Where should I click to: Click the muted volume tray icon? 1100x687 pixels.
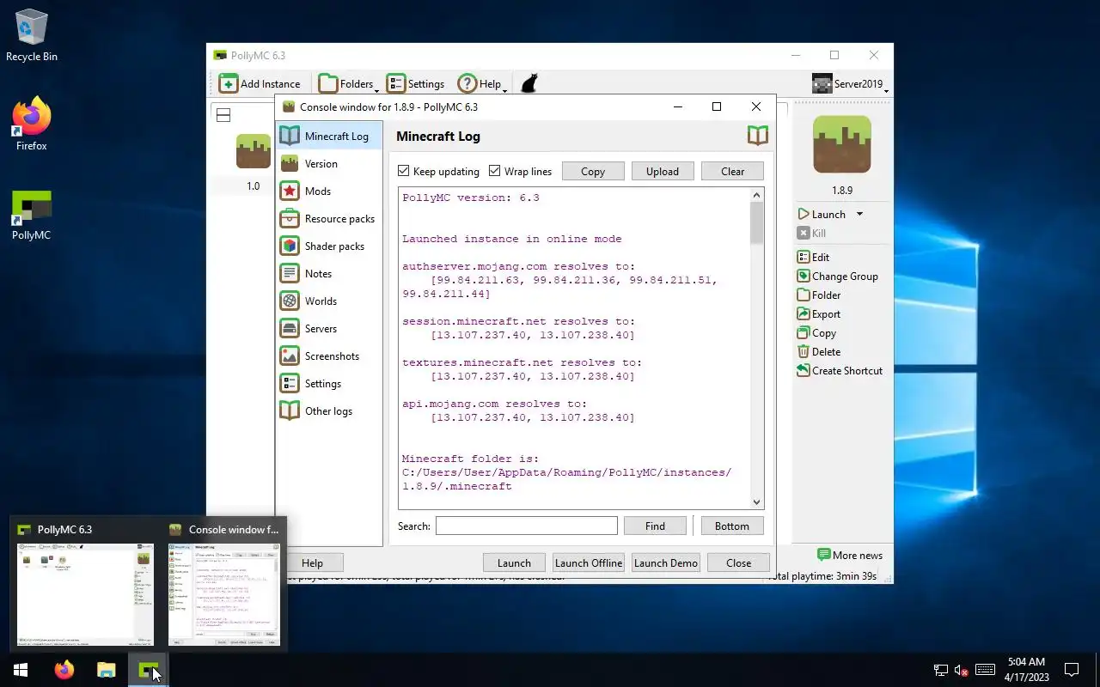point(962,670)
